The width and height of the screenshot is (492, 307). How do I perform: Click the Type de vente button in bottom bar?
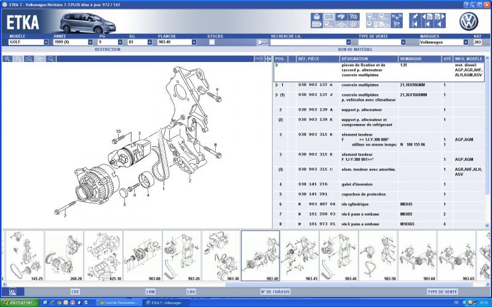pyautogui.click(x=442, y=292)
